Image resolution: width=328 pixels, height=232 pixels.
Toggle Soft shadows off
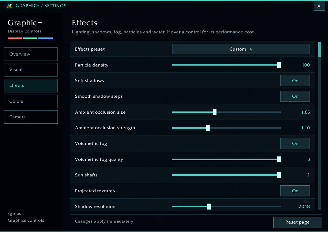click(295, 81)
